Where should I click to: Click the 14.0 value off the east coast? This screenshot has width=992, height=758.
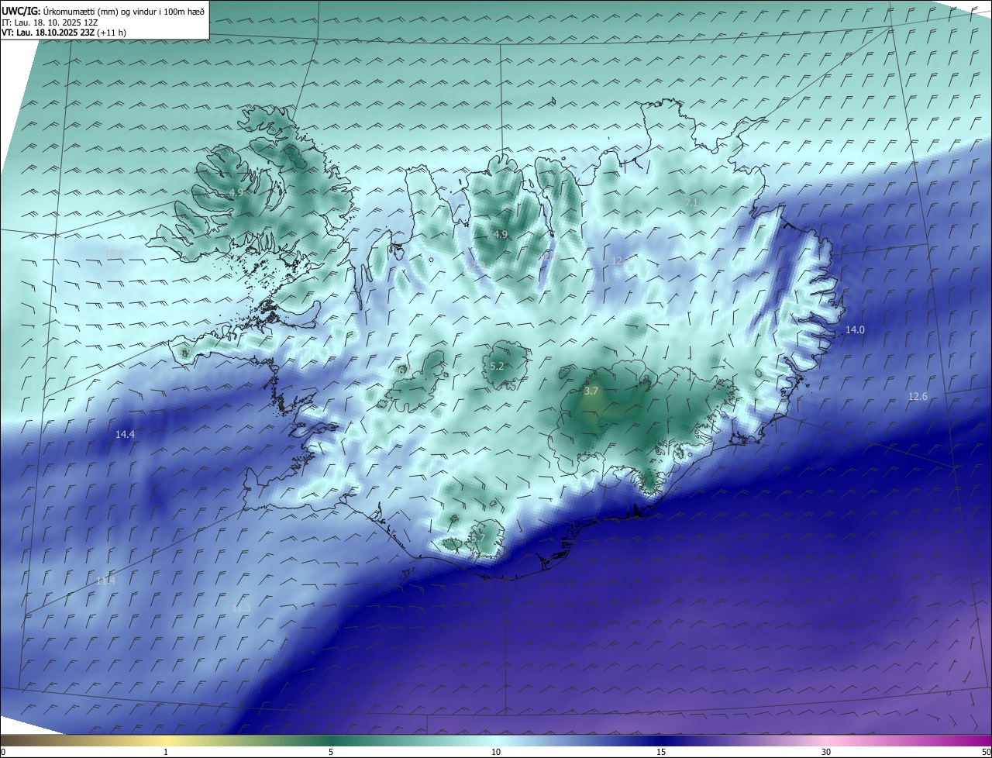pos(855,330)
